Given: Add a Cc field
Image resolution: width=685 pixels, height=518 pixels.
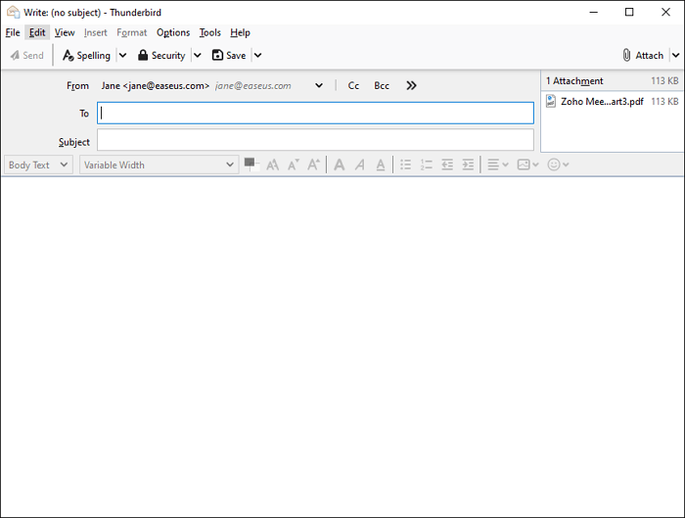Looking at the screenshot, I should [x=353, y=85].
